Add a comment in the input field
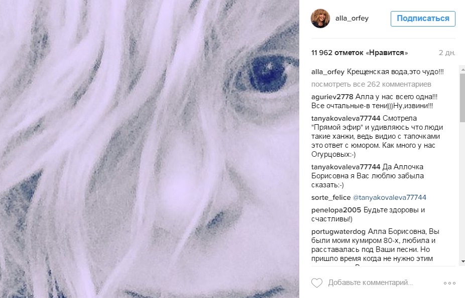 pos(371,282)
